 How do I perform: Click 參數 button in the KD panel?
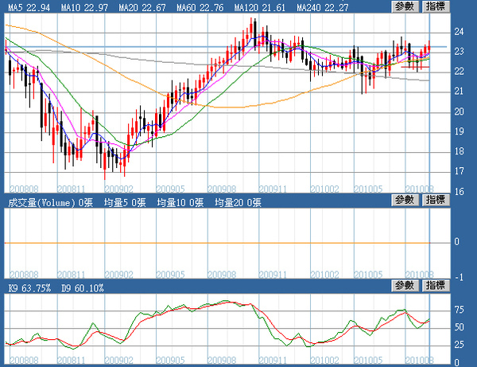[404, 286]
